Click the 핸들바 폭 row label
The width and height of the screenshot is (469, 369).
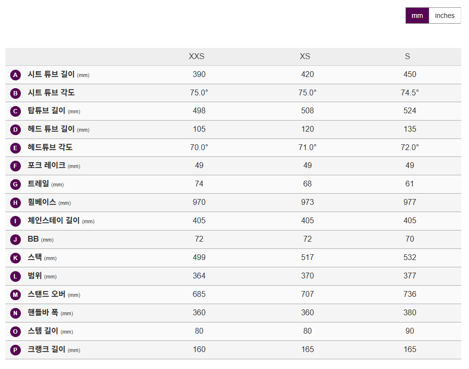click(43, 313)
